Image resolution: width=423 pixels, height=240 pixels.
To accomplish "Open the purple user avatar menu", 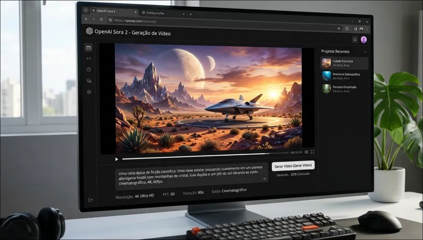I will (364, 40).
